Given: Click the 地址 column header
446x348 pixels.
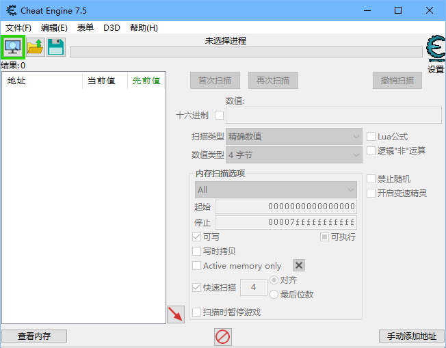Looking at the screenshot, I should [42, 81].
